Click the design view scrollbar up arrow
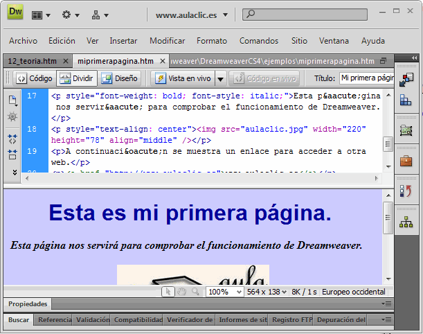The width and height of the screenshot is (423, 334). pos(388,195)
